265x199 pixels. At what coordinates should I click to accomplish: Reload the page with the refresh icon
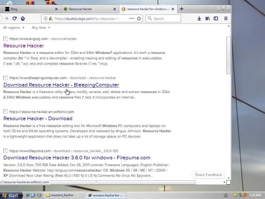tap(14, 18)
